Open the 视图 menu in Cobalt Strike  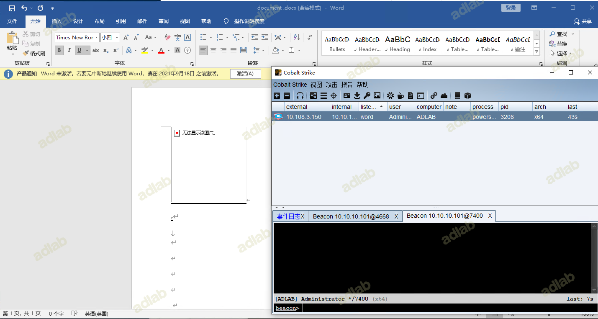click(x=316, y=85)
